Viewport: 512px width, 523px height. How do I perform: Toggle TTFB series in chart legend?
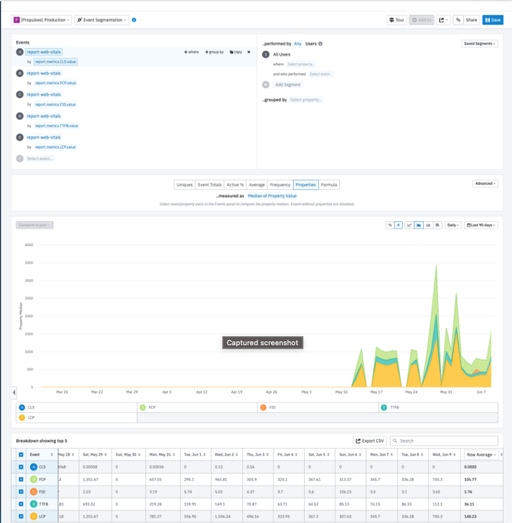pyautogui.click(x=438, y=407)
